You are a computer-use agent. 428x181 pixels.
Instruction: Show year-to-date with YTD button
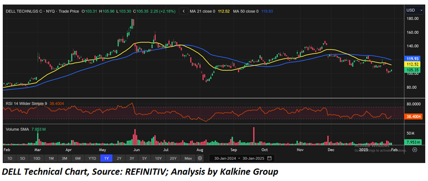[x=92, y=158]
